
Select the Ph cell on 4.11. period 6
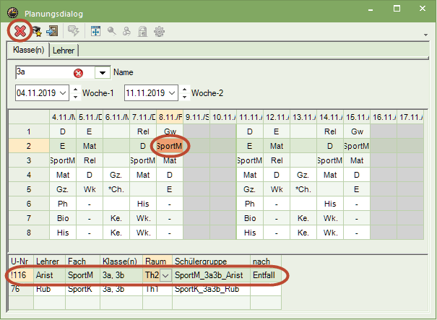(63, 204)
